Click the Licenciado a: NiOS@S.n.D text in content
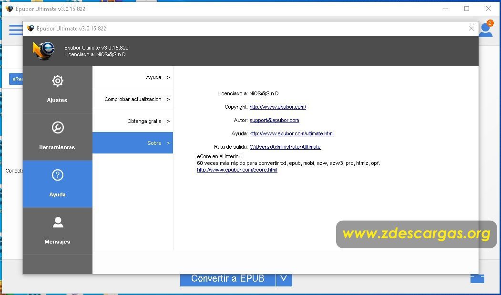Image resolution: width=501 pixels, height=295 pixels. [x=248, y=93]
